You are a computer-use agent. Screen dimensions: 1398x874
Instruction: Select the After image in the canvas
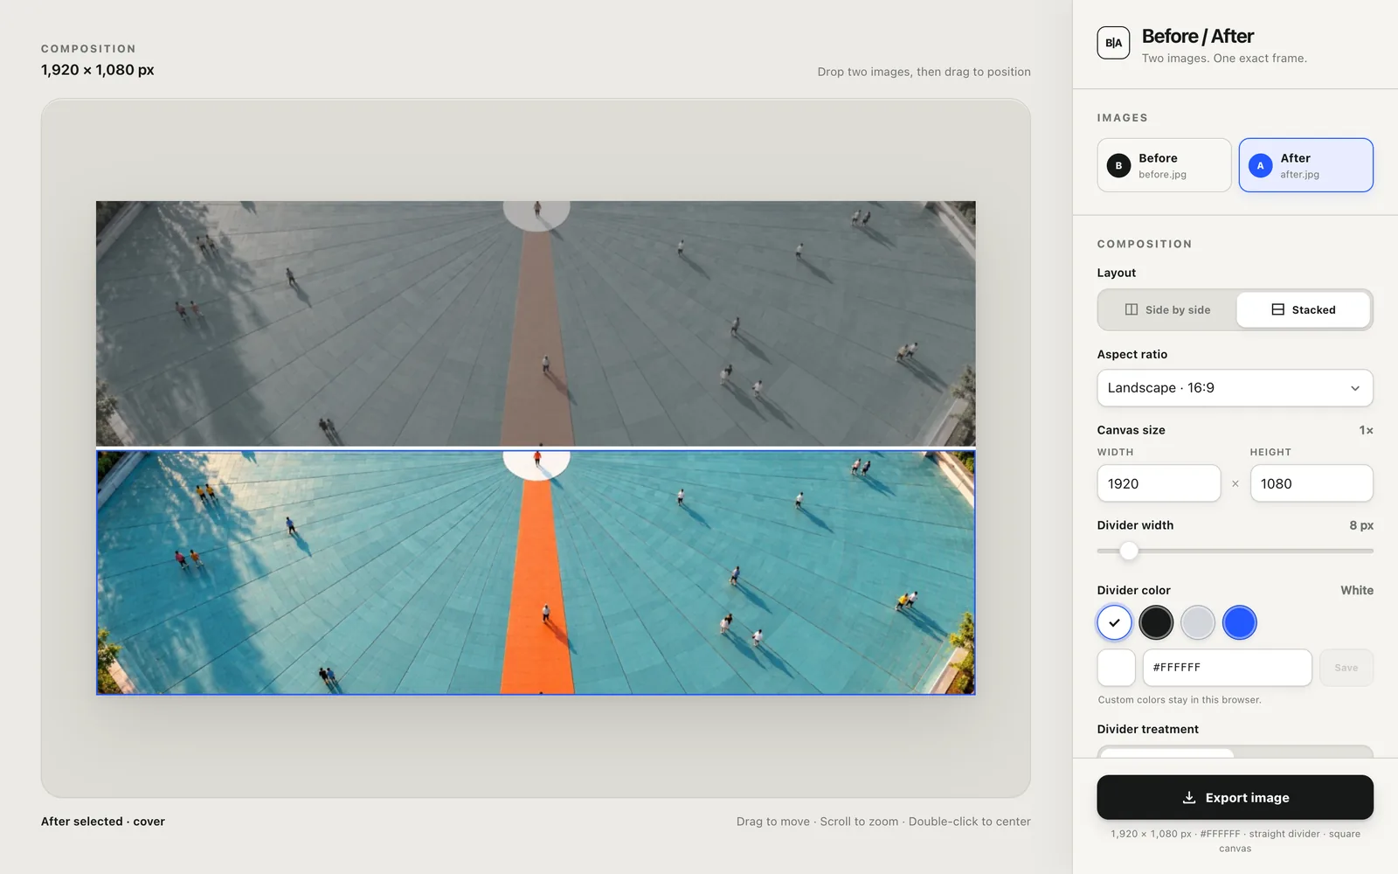tap(536, 572)
